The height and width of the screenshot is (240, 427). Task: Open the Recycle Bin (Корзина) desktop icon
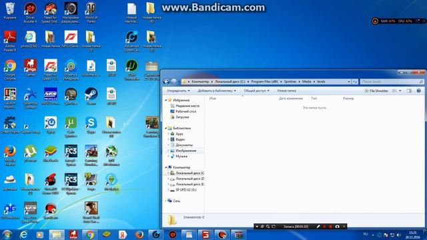point(10,11)
